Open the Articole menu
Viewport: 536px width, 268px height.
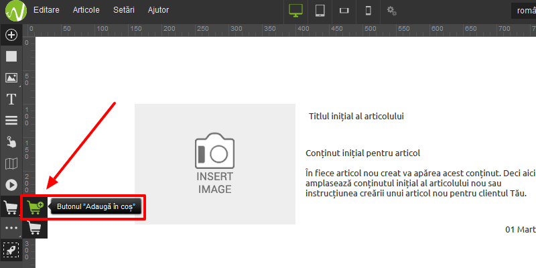coord(85,11)
